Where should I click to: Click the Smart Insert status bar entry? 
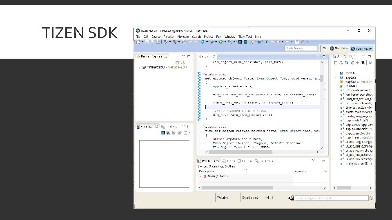click(x=250, y=198)
